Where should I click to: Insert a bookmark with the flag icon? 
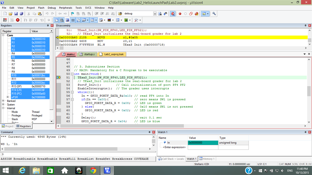tap(73, 14)
